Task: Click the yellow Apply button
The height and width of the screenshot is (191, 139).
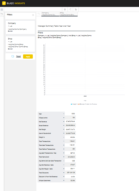Action: (x=28, y=57)
